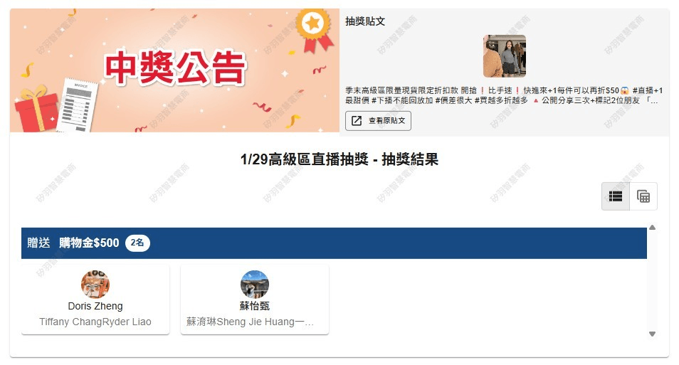This screenshot has height=365, width=679.
Task: Switch to list view layout
Action: [616, 196]
